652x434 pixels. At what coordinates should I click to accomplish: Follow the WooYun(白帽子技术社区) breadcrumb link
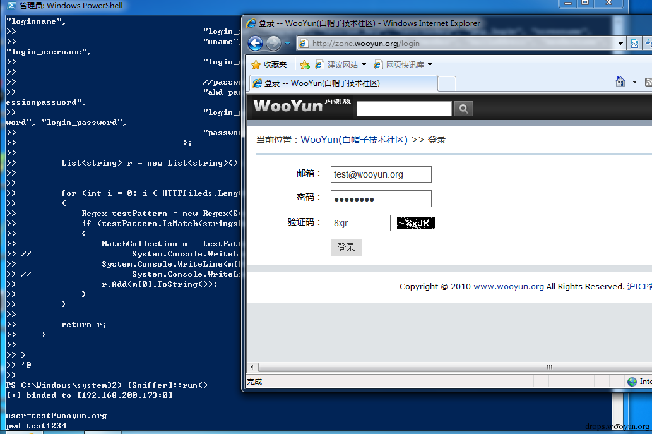tap(354, 140)
